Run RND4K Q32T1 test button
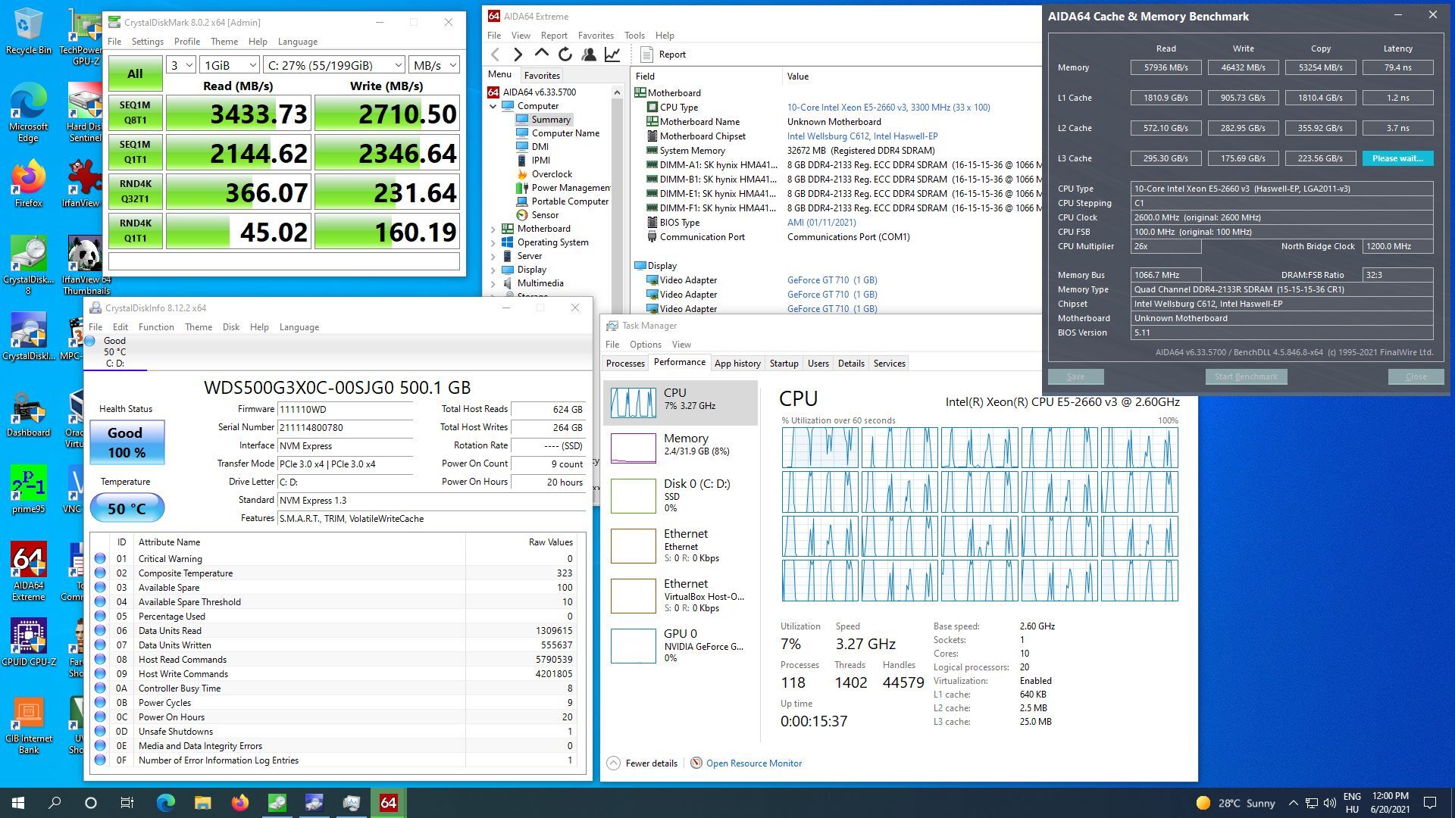 click(x=135, y=192)
